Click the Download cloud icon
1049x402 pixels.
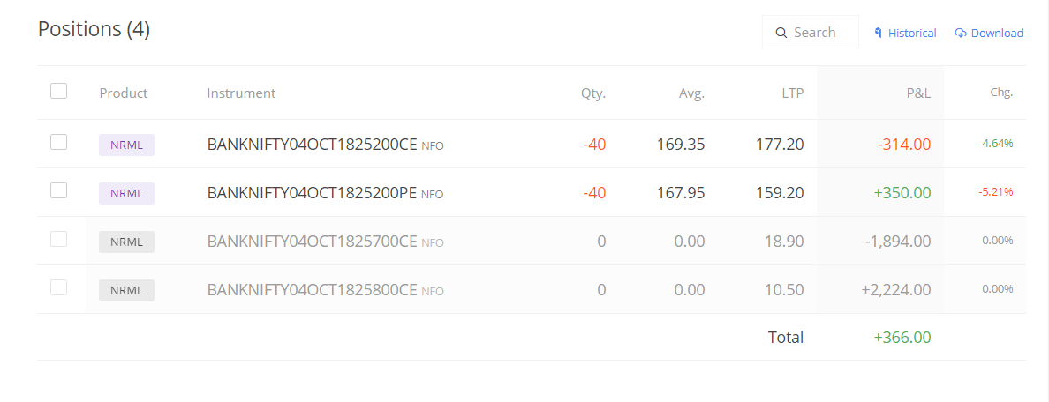point(961,33)
